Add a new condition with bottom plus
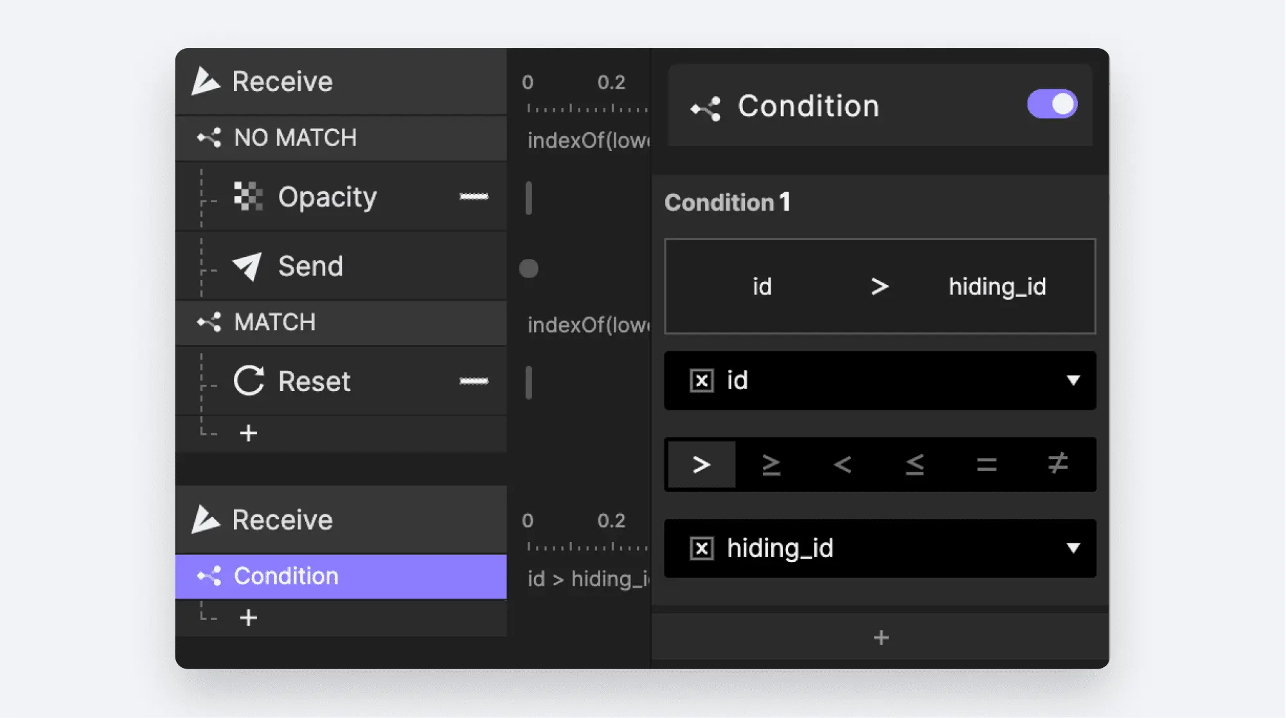Screen dimensions: 1286x718 pyautogui.click(x=881, y=638)
